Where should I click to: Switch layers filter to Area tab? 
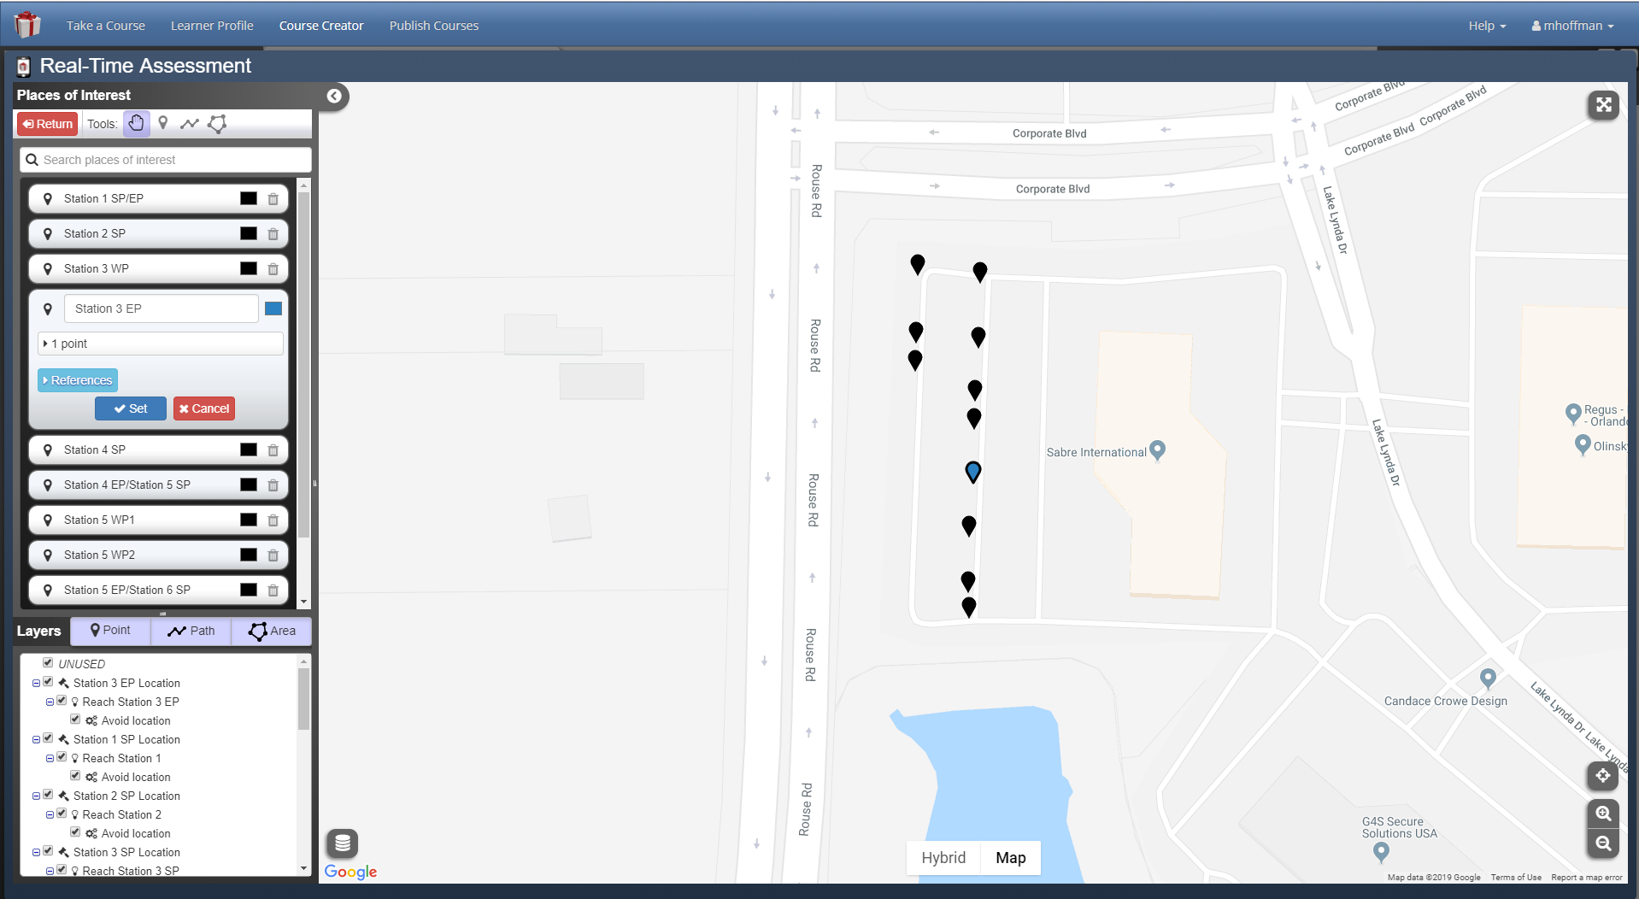click(272, 631)
